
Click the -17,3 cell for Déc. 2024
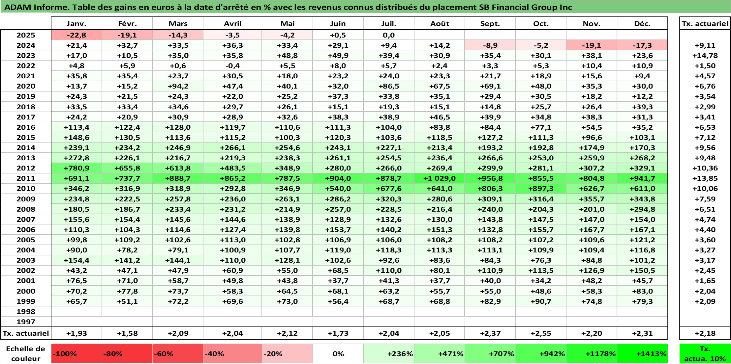(x=642, y=45)
